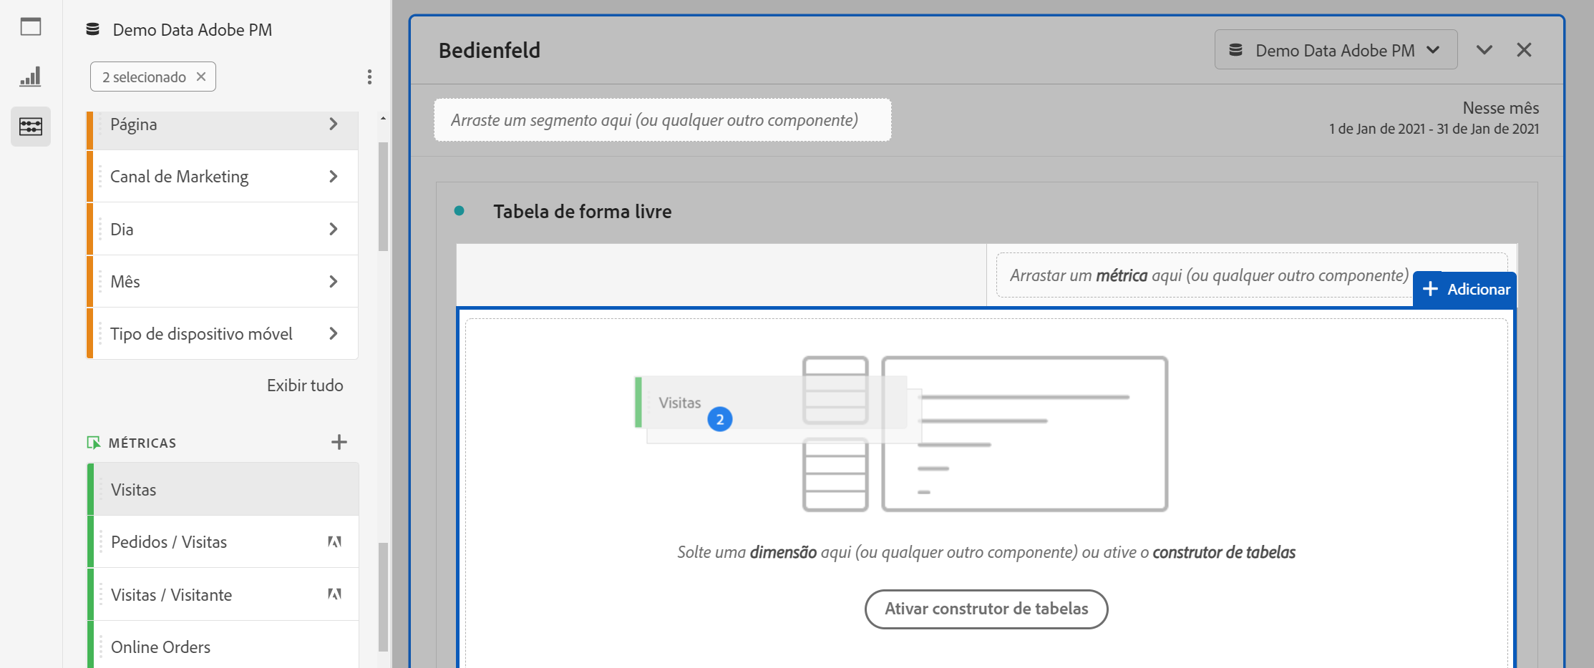
Task: Click the MÉTRICAS section header
Action: [142, 443]
